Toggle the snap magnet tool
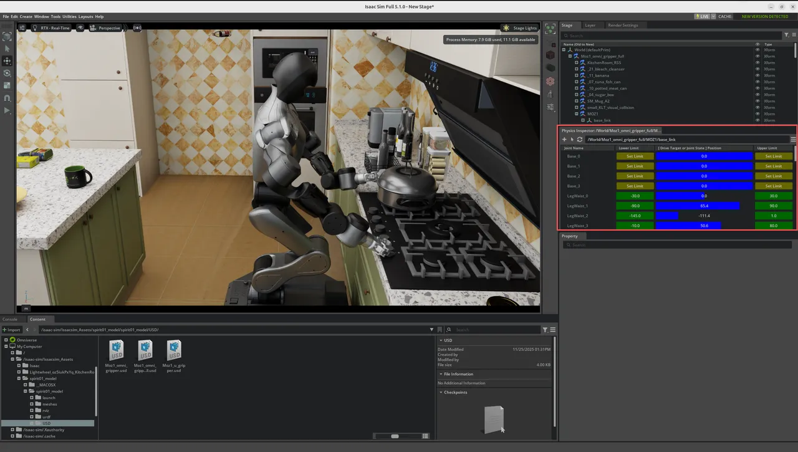Viewport: 798px width, 452px height. coord(7,98)
